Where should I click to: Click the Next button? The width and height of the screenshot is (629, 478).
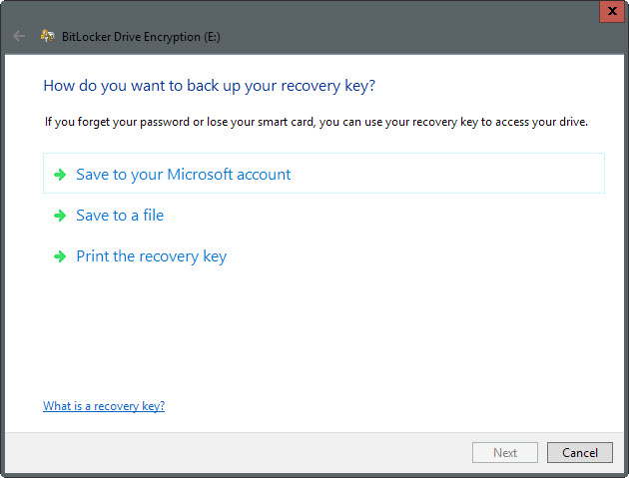coord(505,453)
